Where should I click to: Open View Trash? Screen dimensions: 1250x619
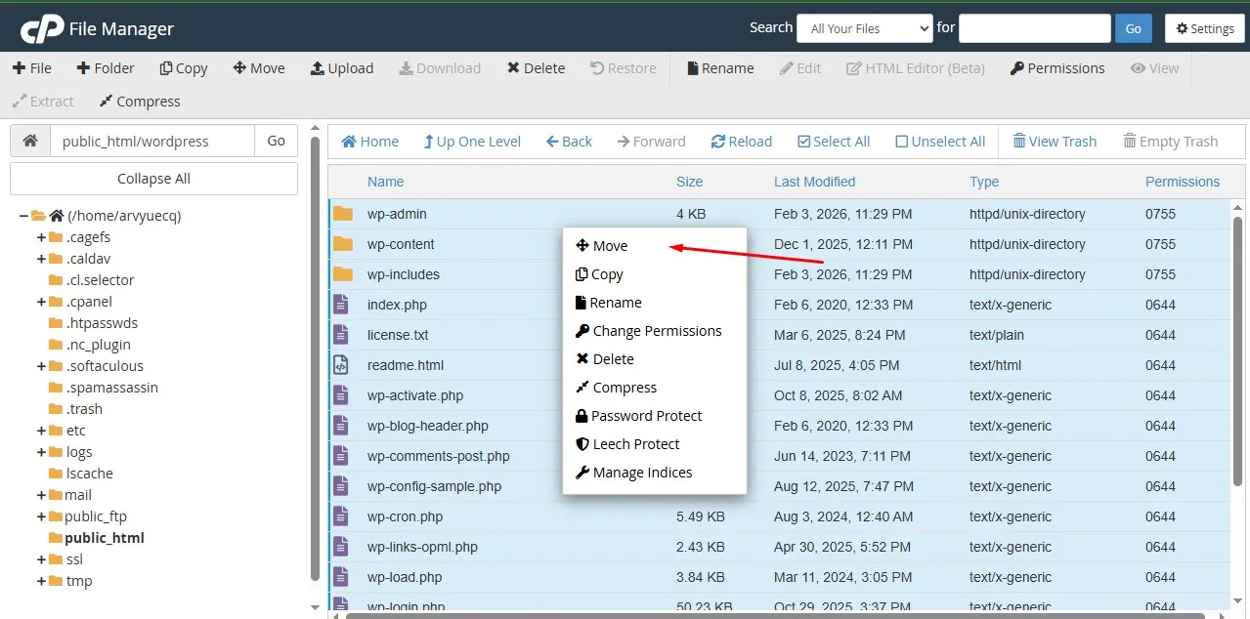click(x=1055, y=141)
